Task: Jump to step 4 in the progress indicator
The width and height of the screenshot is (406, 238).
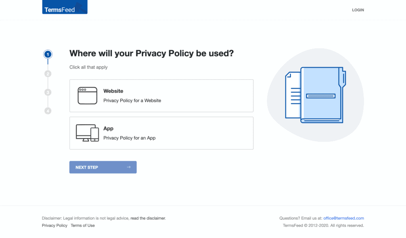Action: (x=48, y=111)
